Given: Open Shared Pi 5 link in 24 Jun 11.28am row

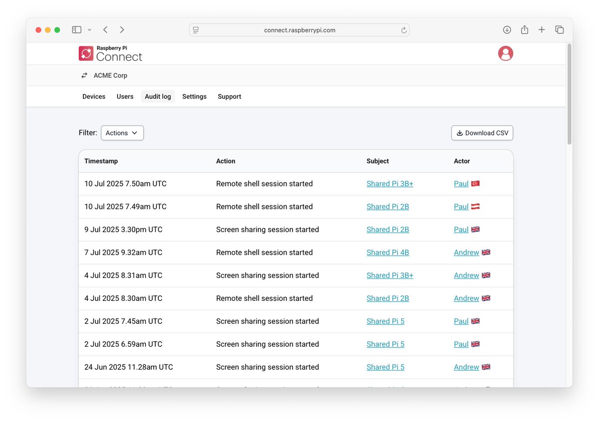Looking at the screenshot, I should pyautogui.click(x=385, y=367).
